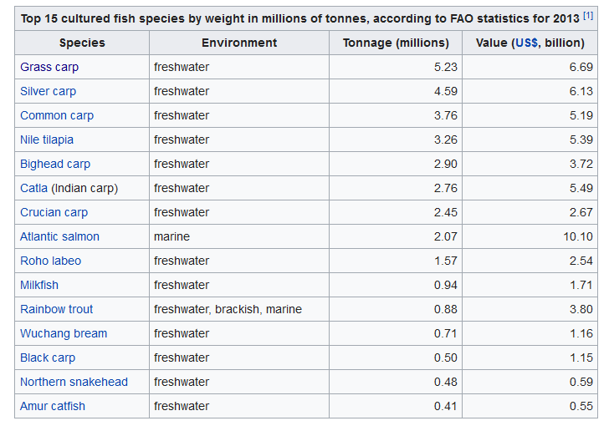Click the Northern snakehead link

click(x=74, y=382)
